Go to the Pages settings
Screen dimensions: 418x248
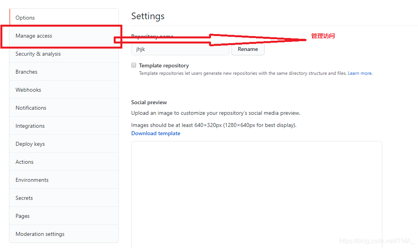coord(64,216)
